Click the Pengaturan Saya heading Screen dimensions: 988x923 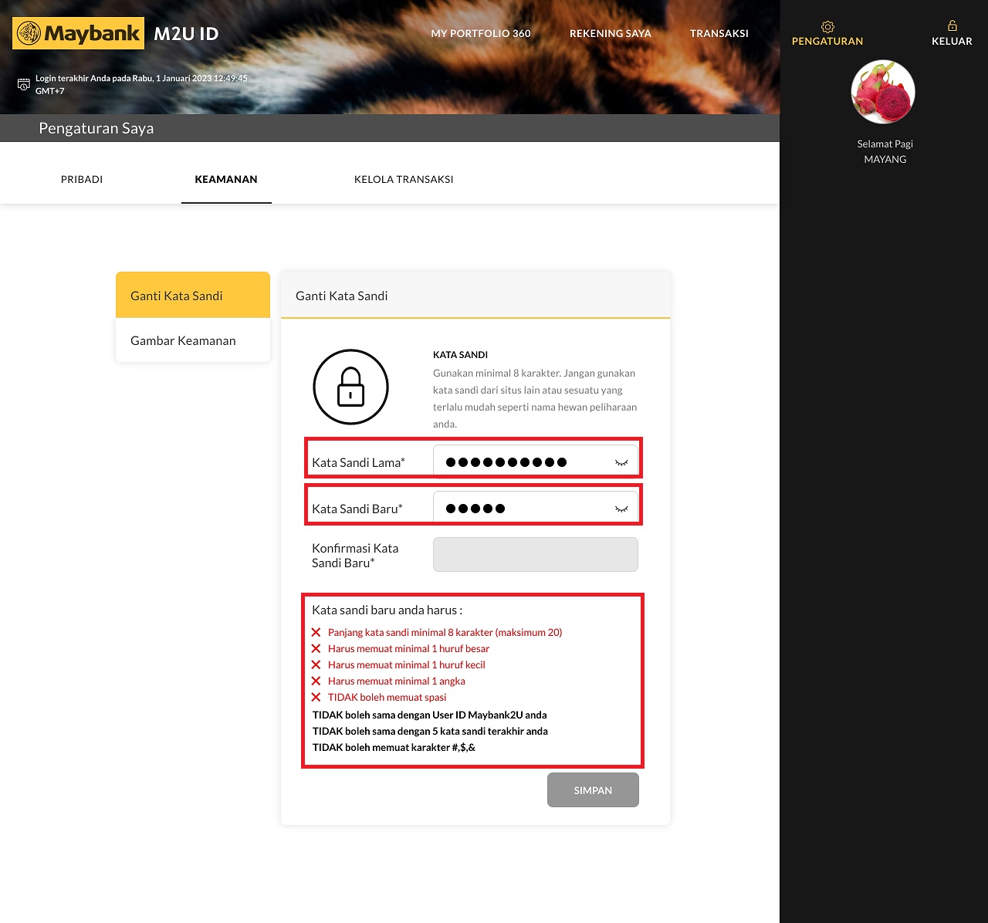(x=96, y=128)
